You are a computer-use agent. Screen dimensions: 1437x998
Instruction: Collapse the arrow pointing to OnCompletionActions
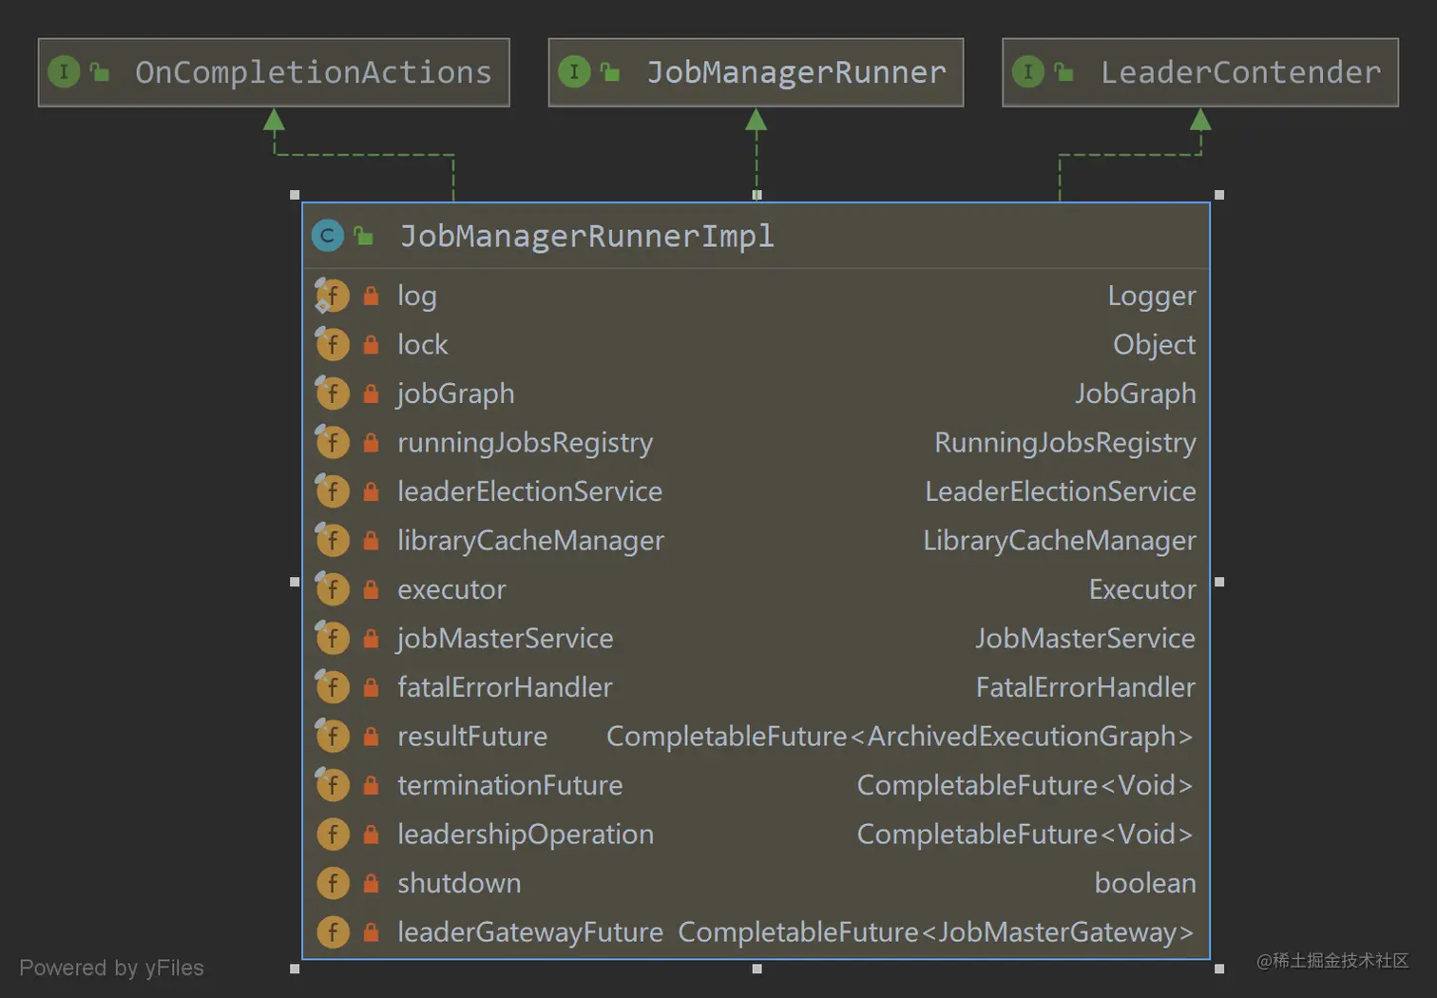pyautogui.click(x=274, y=121)
